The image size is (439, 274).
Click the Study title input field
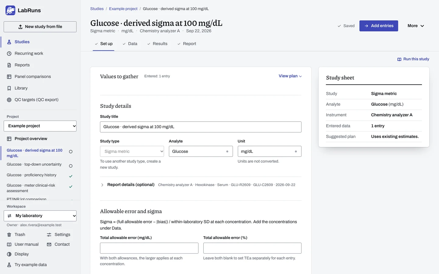click(x=201, y=127)
